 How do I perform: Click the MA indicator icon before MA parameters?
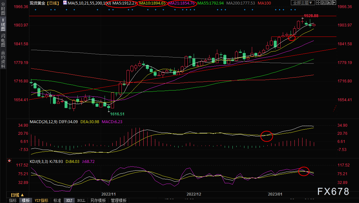click(x=65, y=3)
